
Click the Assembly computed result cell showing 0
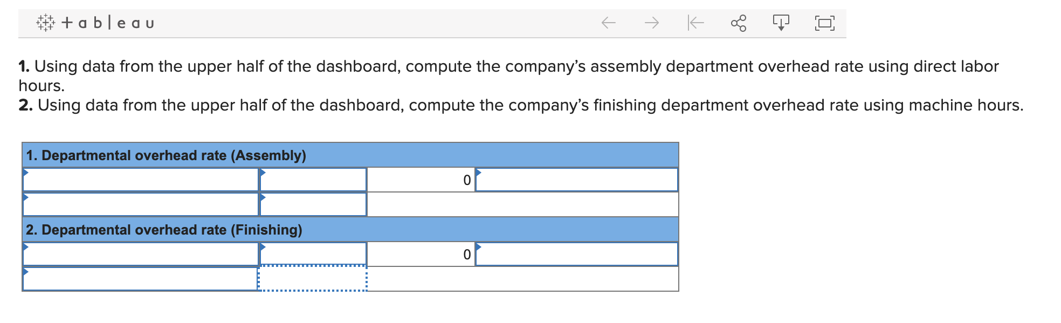point(421,180)
